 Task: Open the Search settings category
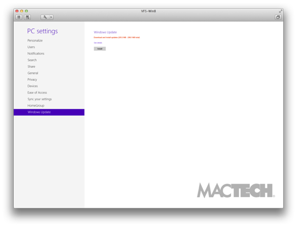[x=32, y=60]
